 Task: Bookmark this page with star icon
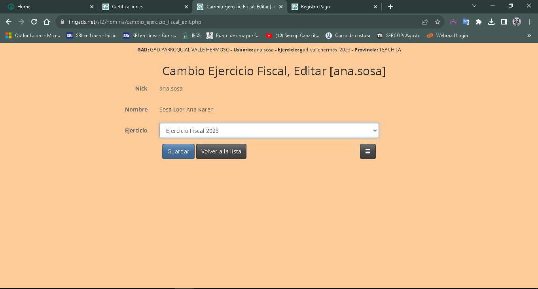(x=438, y=22)
